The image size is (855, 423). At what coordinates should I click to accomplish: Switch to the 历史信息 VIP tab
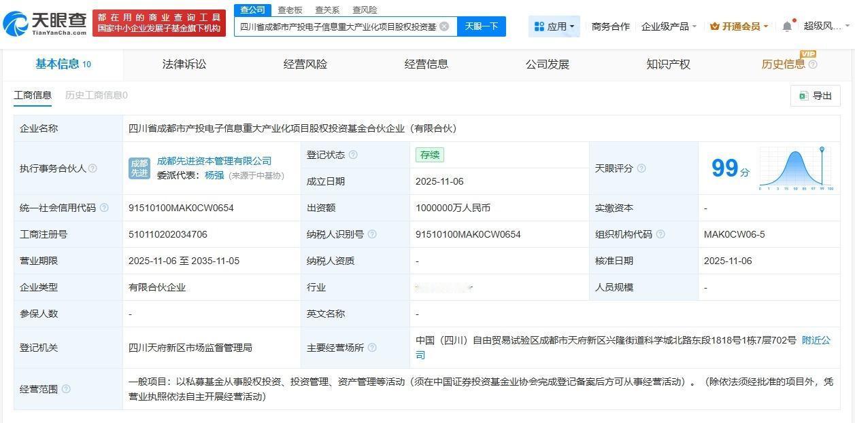[784, 65]
